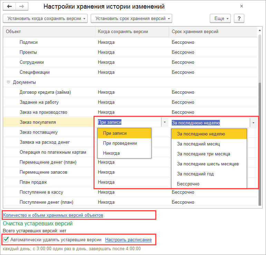Open help with the question mark button
266x255 pixels.
[x=239, y=18]
